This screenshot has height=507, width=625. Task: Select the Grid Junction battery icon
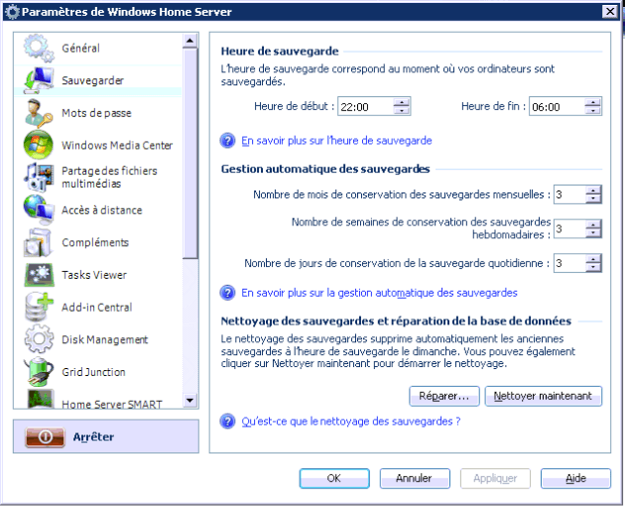(x=39, y=371)
